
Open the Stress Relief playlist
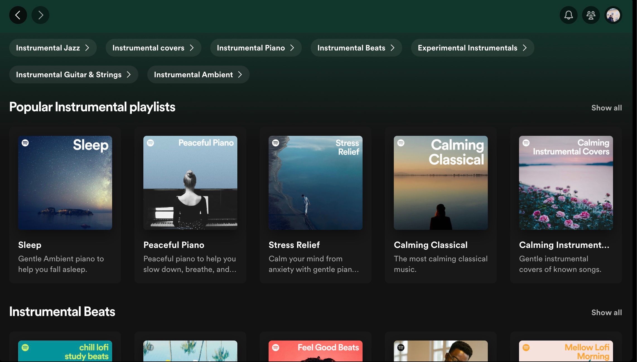coord(294,245)
